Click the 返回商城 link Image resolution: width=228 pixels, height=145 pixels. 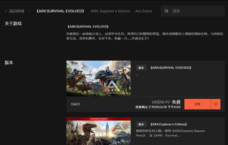(17, 11)
